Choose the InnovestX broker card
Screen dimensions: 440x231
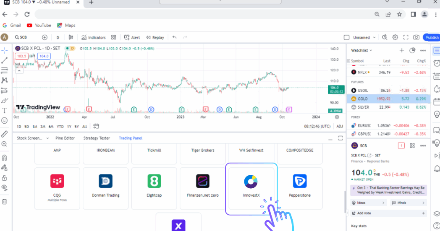(251, 189)
